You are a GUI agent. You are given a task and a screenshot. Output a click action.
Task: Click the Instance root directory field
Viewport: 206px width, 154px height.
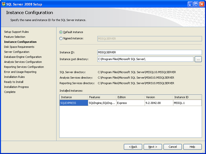pos(145,59)
